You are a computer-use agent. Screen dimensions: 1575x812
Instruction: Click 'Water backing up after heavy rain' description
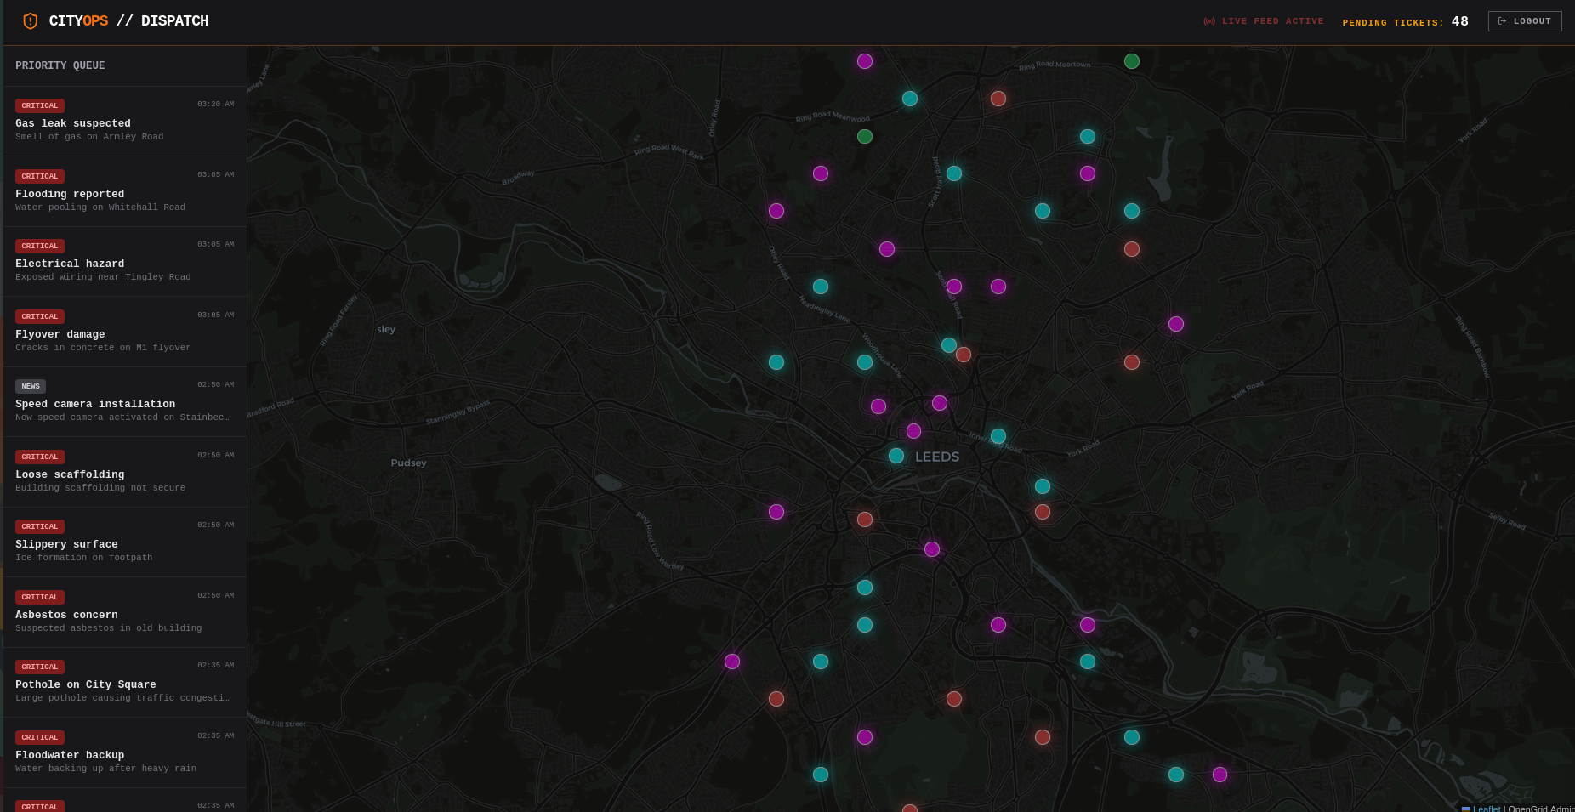click(105, 769)
